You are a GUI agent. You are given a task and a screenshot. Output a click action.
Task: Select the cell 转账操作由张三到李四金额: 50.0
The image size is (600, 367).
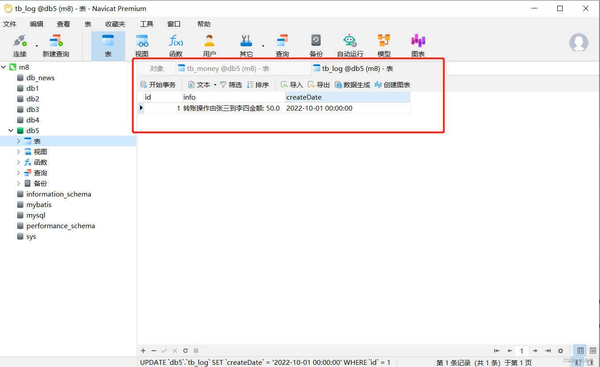(233, 108)
